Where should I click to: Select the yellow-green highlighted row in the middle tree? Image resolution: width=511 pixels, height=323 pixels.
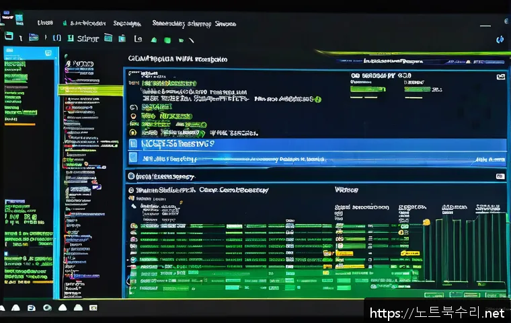point(91,89)
